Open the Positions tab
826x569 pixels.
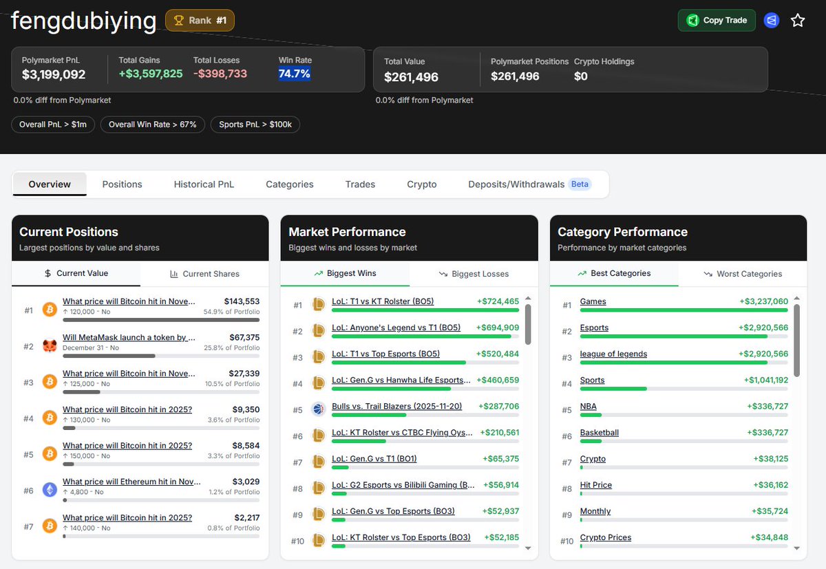point(122,184)
